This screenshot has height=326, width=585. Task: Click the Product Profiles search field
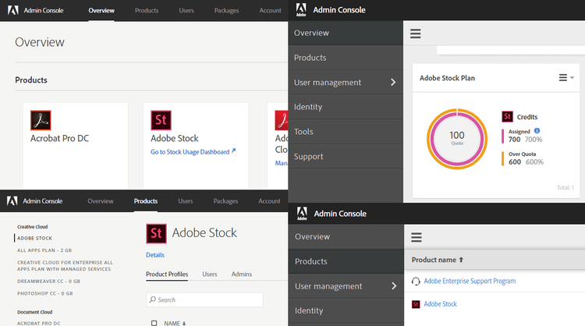[204, 299]
